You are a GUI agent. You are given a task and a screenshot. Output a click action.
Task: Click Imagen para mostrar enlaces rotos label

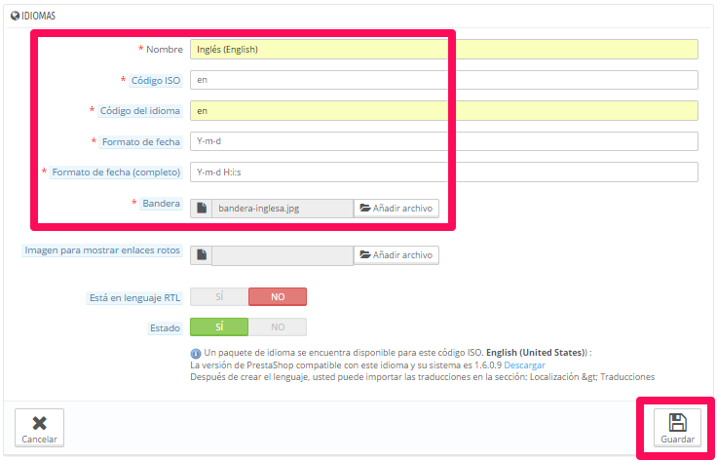102,250
